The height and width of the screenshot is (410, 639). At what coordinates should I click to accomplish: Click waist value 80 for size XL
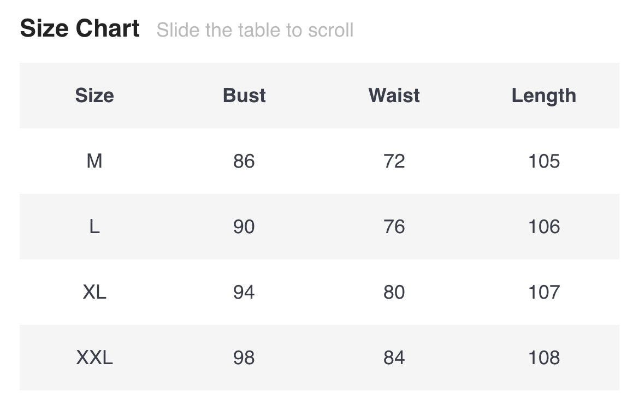coord(394,292)
